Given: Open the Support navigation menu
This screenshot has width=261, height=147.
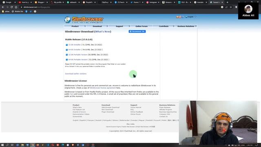Looking at the screenshot, I should click(x=119, y=26).
